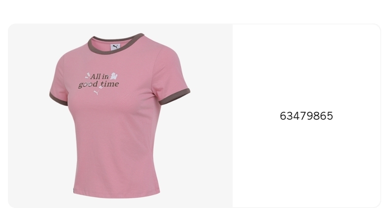Click the white card area above the product code

(x=306, y=67)
